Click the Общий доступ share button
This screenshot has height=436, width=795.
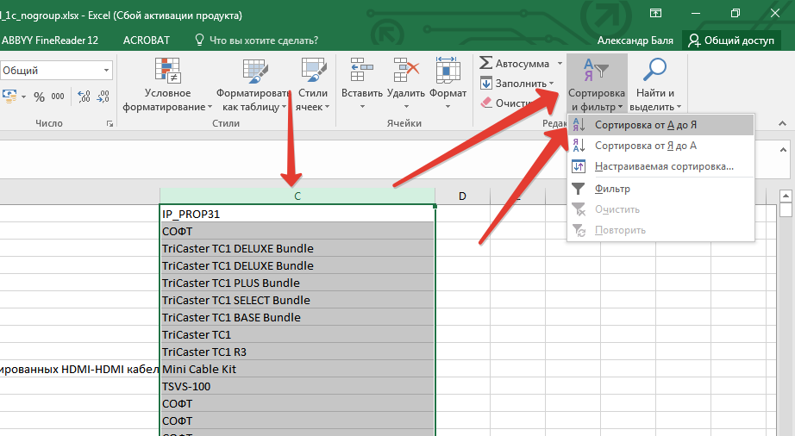[x=731, y=40]
